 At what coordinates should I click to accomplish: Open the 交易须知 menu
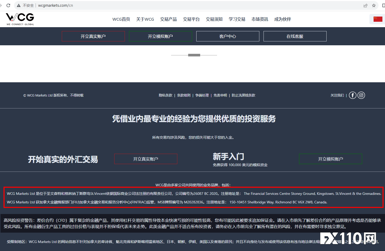coord(214,19)
